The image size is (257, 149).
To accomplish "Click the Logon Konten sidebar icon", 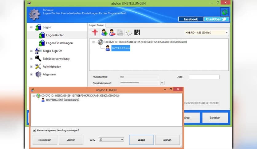I will (x=42, y=35).
